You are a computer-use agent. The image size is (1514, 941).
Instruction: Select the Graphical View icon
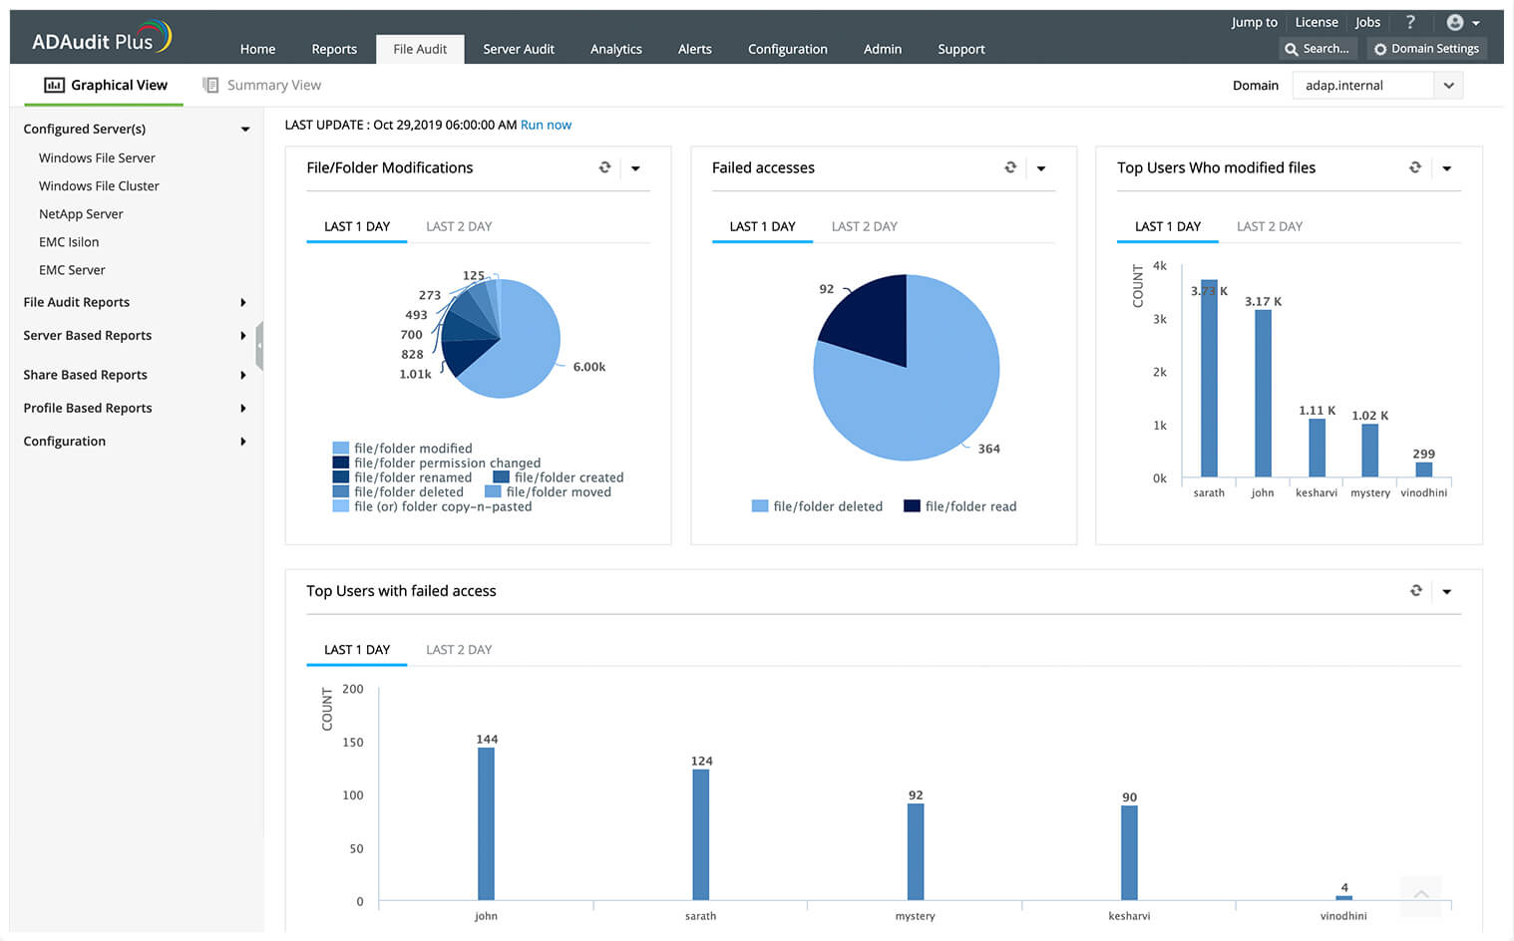(54, 85)
